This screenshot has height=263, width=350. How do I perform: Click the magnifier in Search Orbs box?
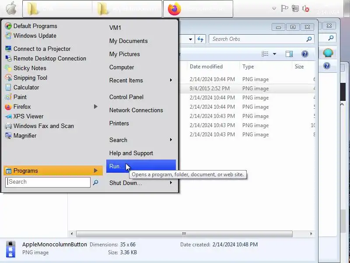[x=309, y=39]
